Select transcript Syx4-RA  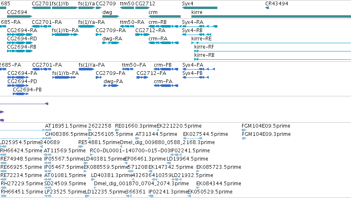pos(200,26)
